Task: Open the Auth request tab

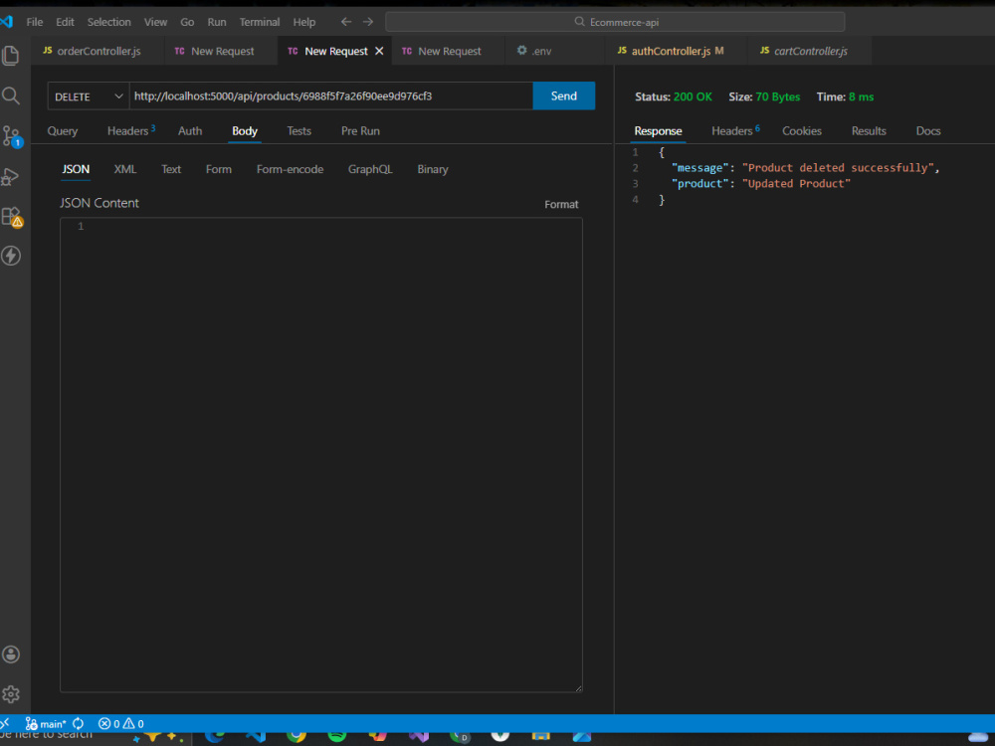Action: pyautogui.click(x=190, y=130)
